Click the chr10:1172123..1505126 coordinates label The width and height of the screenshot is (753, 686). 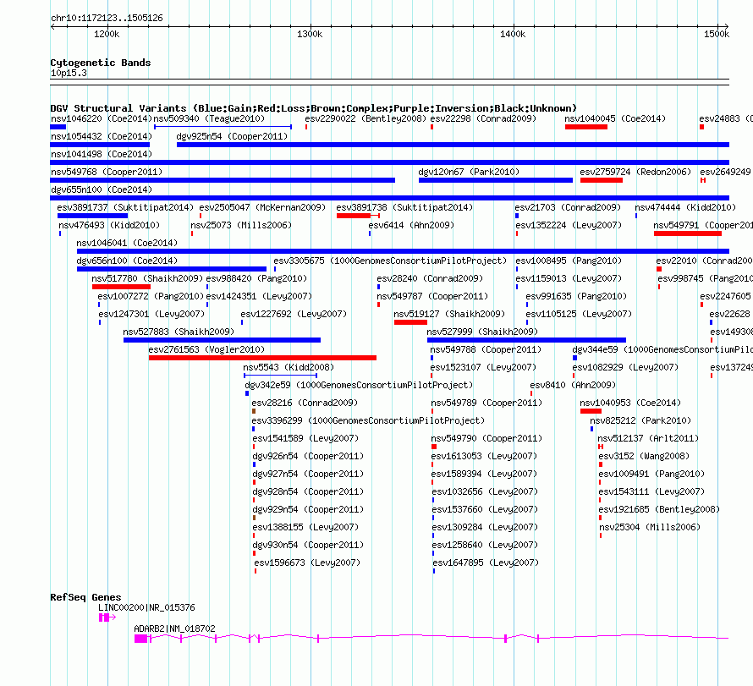pyautogui.click(x=107, y=18)
